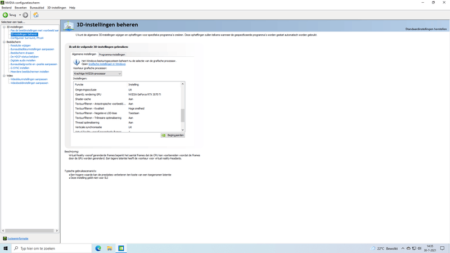Viewport: 450px width, 253px height.
Task: Select NVIDIA control panel taskbar icon
Action: (121, 249)
